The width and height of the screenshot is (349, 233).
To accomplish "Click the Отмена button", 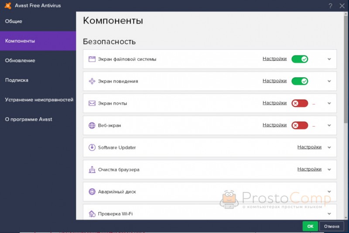I will pos(332,226).
